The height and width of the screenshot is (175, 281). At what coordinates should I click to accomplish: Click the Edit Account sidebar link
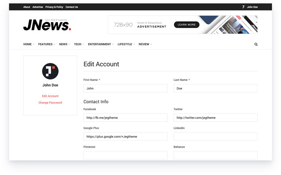pos(50,96)
